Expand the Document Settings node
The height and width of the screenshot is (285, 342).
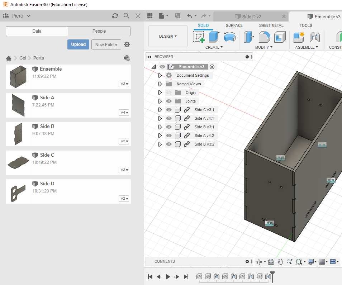tap(160, 75)
